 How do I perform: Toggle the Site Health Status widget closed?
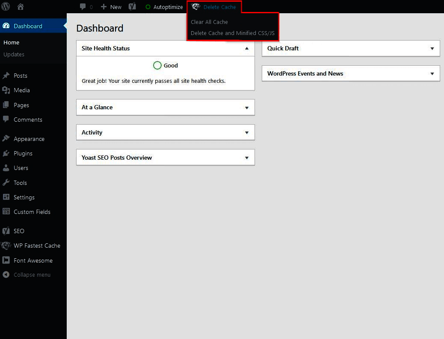247,48
